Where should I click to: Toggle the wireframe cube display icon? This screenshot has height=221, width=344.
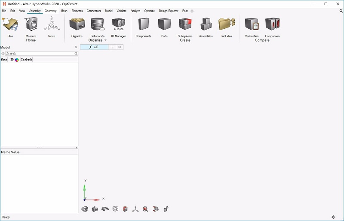115,209
